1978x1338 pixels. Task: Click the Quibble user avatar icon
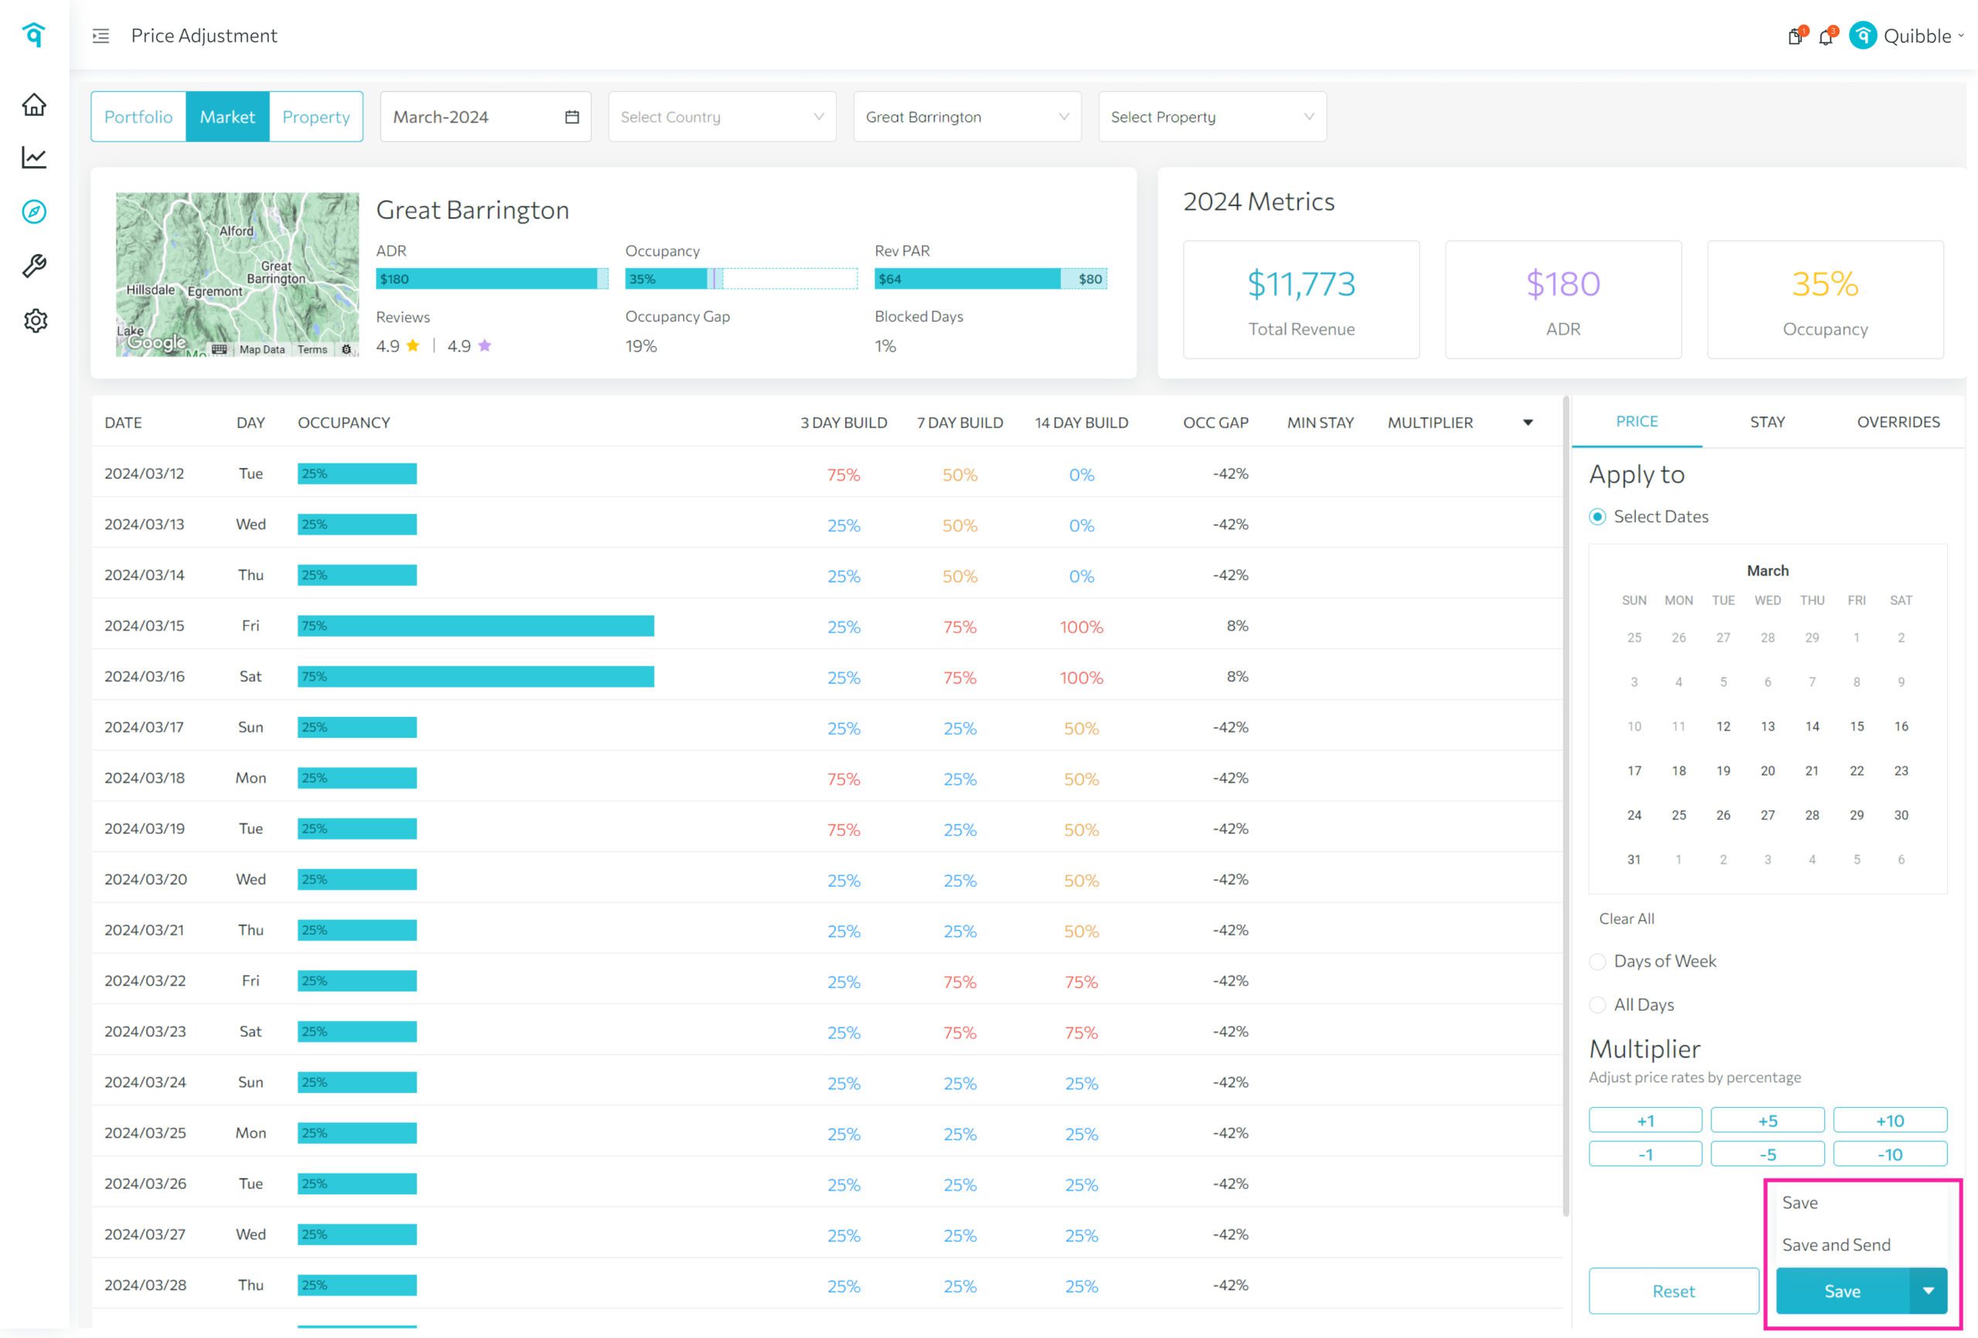coord(1863,36)
